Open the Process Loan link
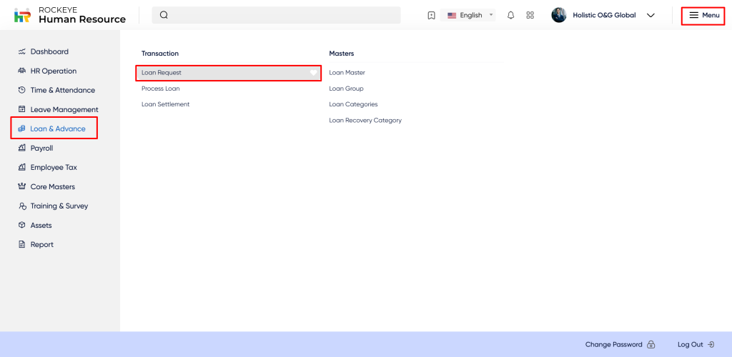Viewport: 732px width, 357px height. (161, 89)
